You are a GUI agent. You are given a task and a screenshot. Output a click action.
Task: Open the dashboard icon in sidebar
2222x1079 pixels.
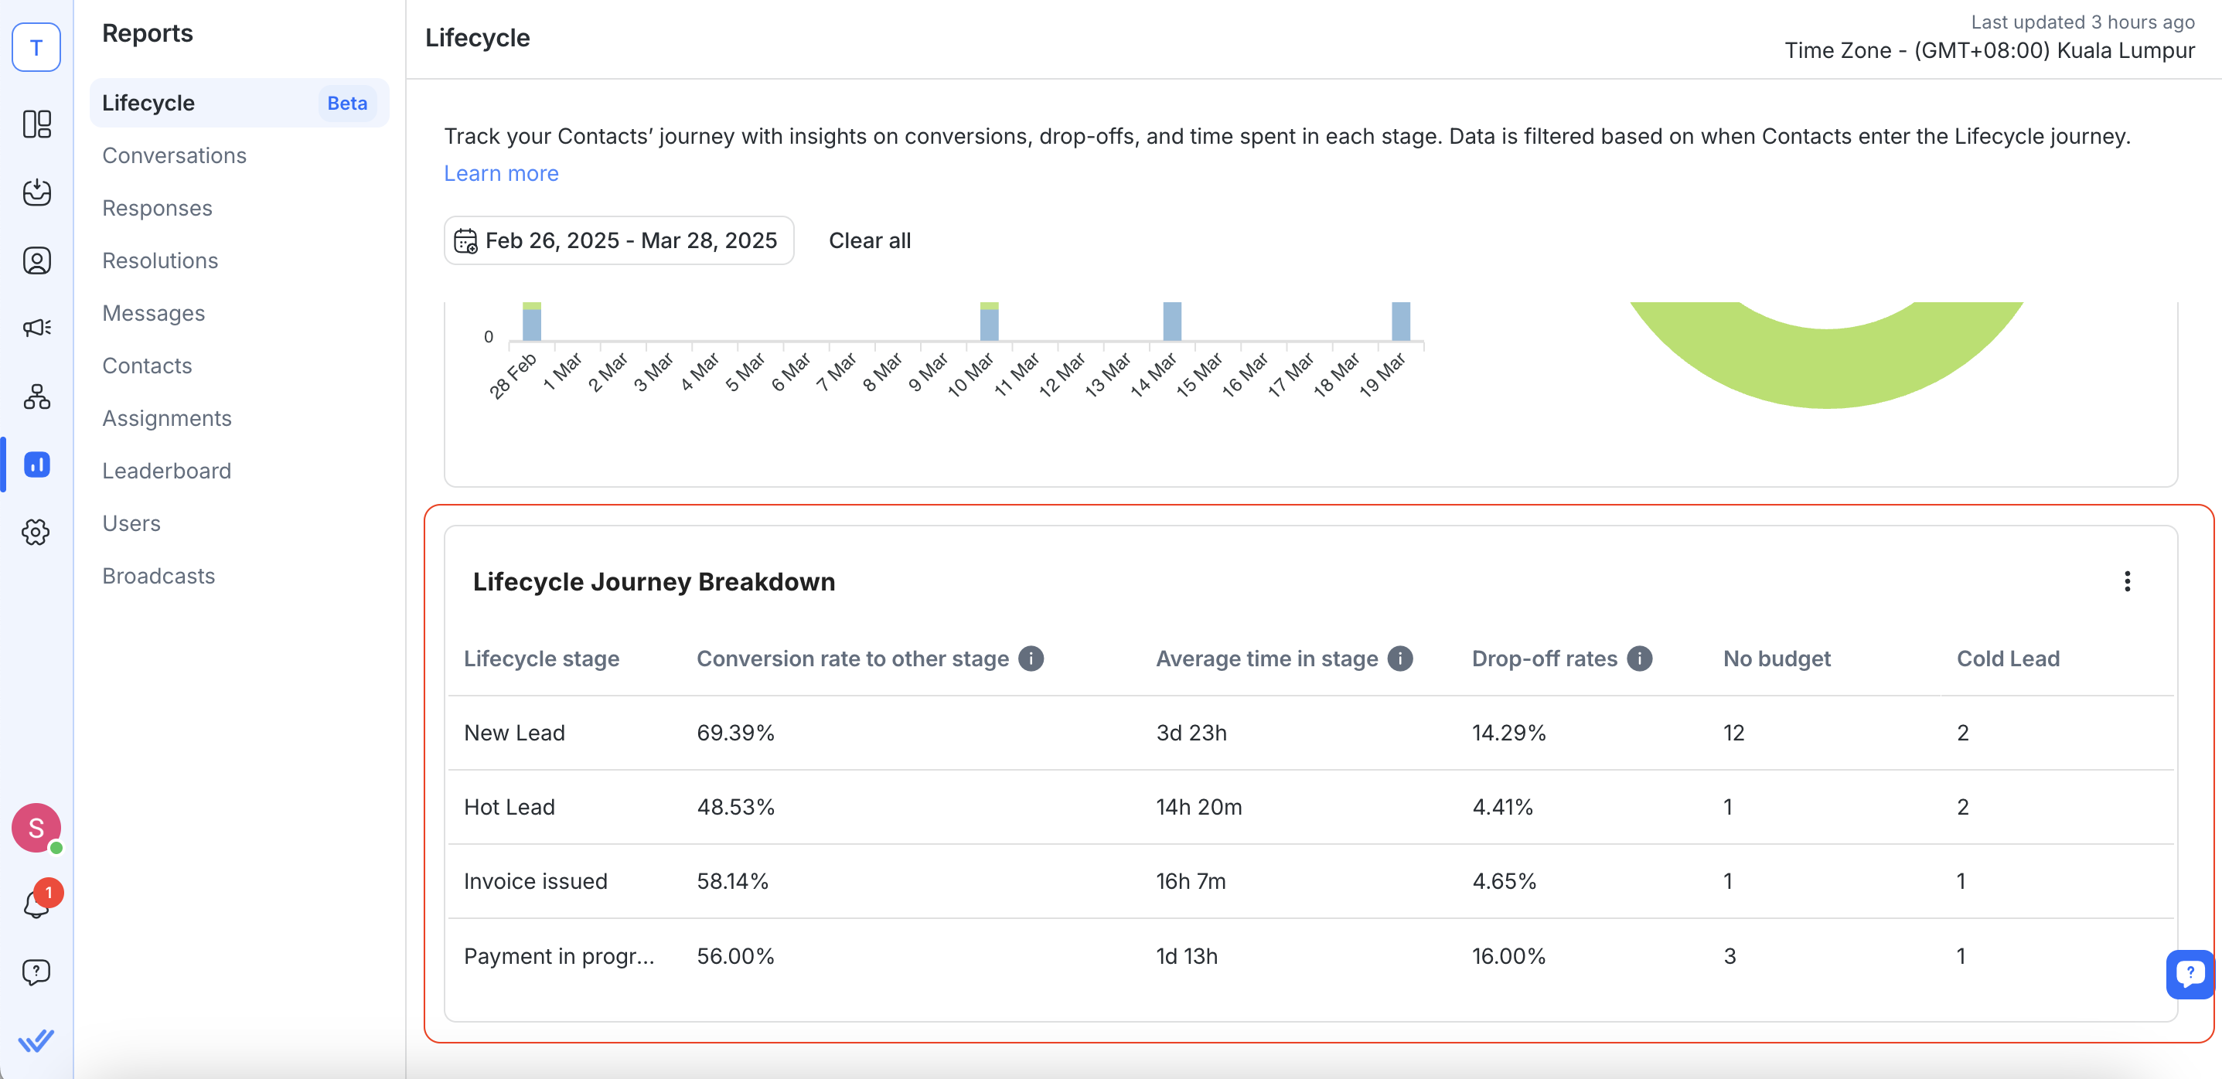click(x=36, y=124)
